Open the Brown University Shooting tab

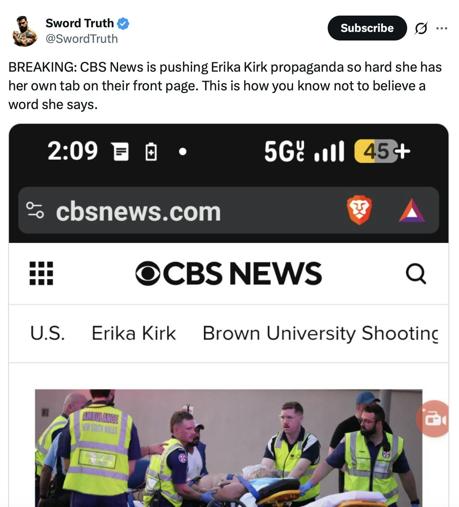pos(320,334)
